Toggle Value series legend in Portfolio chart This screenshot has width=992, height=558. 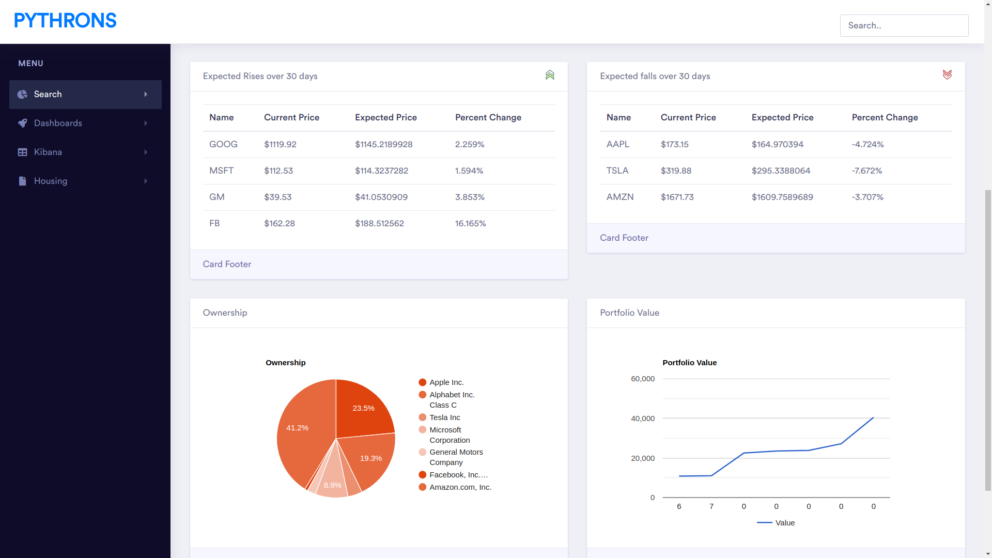pyautogui.click(x=784, y=523)
